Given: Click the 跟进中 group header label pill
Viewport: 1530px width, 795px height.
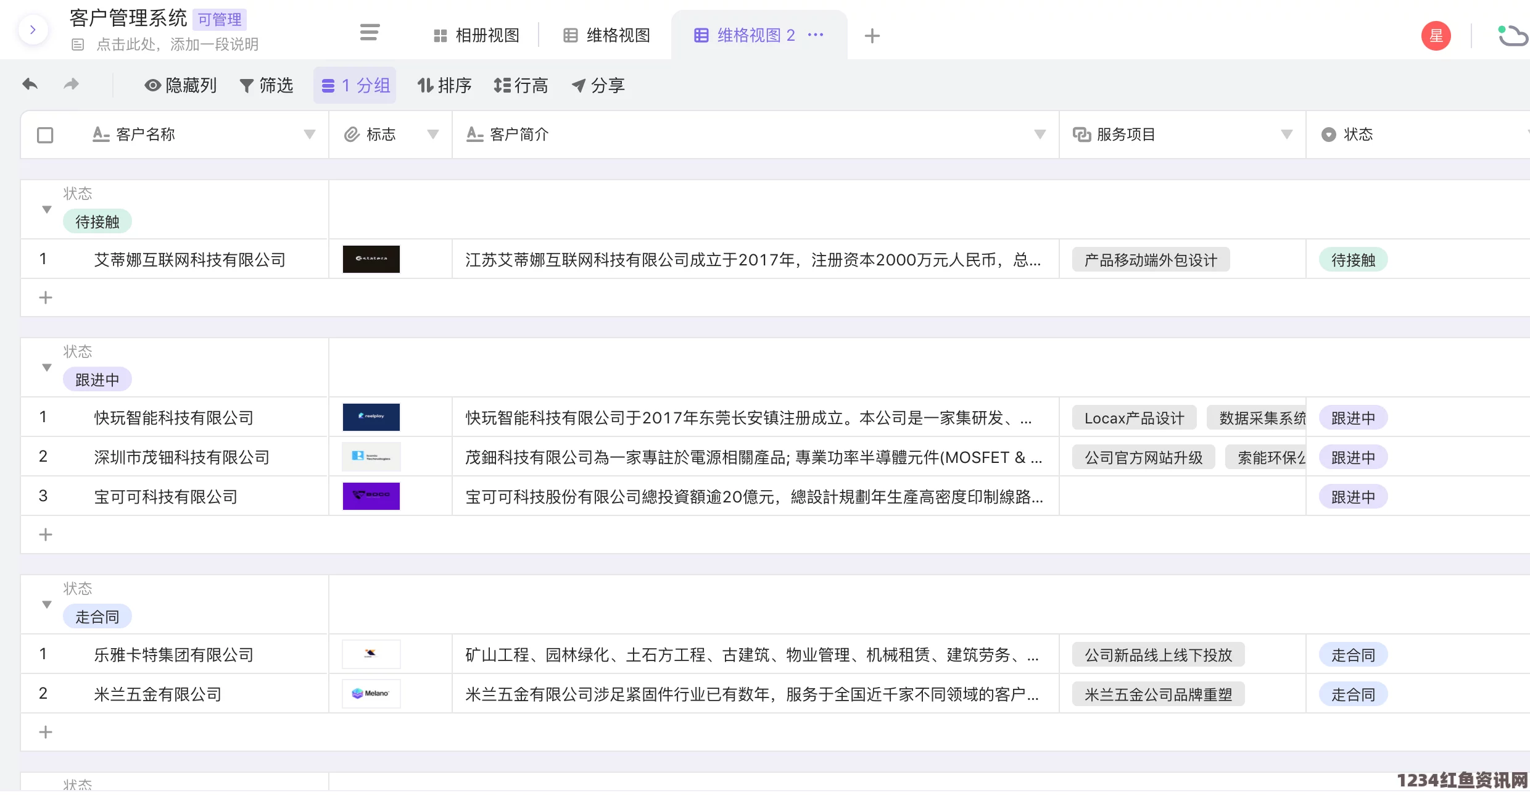Looking at the screenshot, I should [97, 380].
